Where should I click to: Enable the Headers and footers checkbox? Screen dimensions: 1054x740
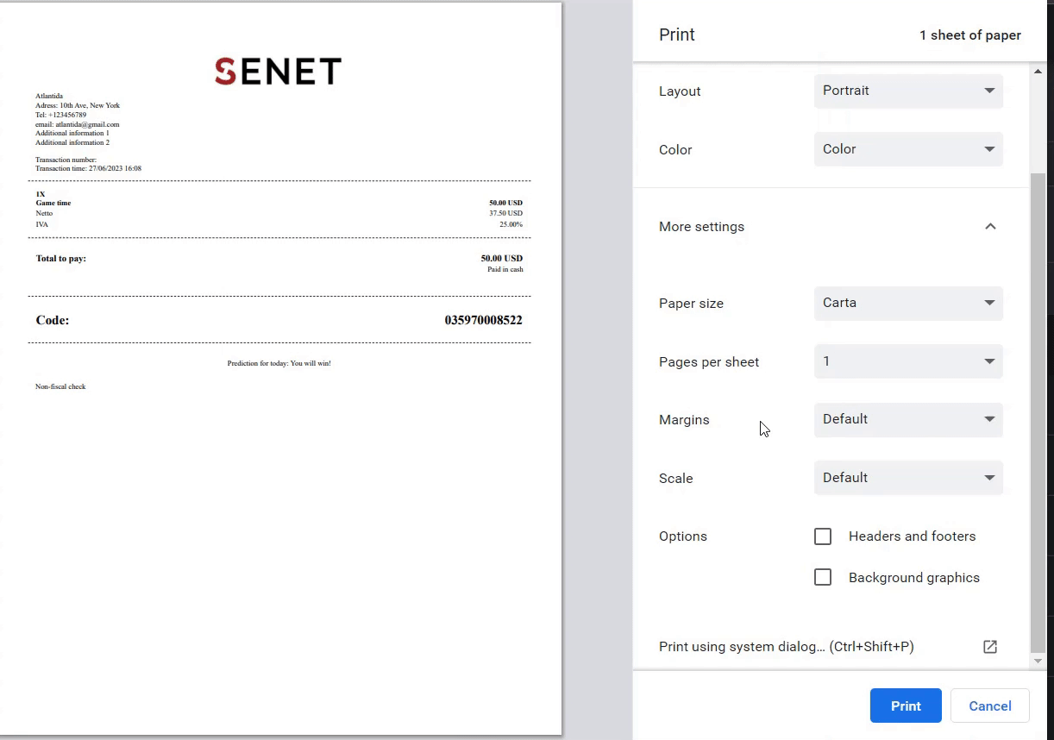pyautogui.click(x=823, y=536)
